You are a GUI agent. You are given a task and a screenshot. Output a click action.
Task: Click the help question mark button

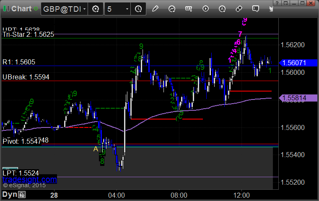point(277,3)
